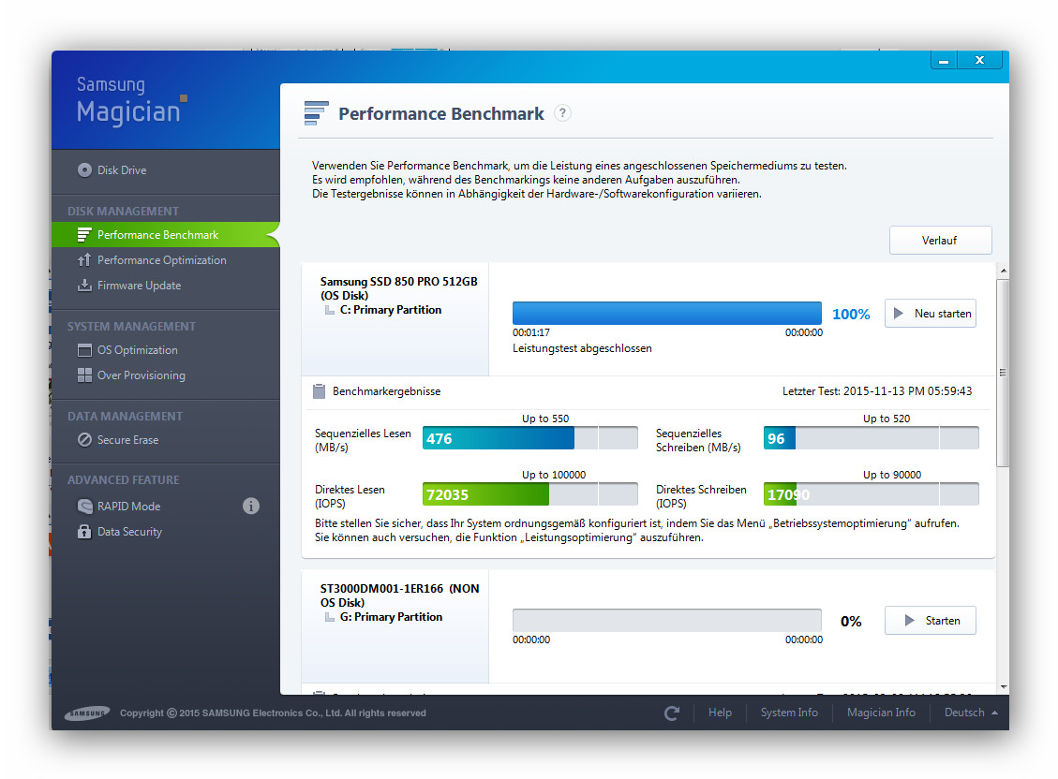Show RAPID Mode info circle
This screenshot has height=779, width=1058.
(x=251, y=507)
